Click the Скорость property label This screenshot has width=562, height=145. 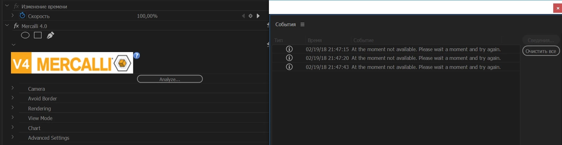(39, 16)
